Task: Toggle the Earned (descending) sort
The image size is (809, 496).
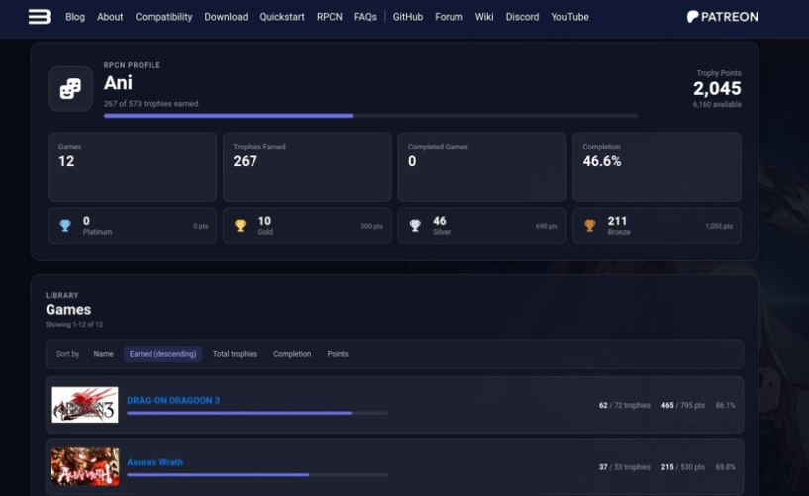Action: pyautogui.click(x=162, y=354)
